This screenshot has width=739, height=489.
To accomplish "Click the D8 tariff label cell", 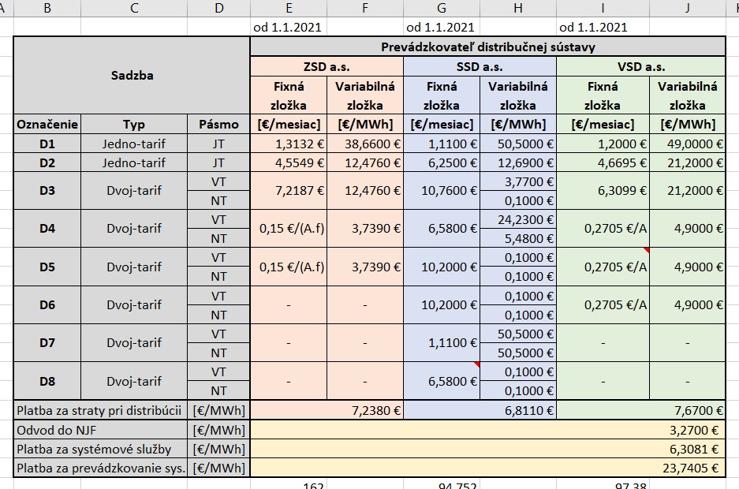I will click(47, 382).
